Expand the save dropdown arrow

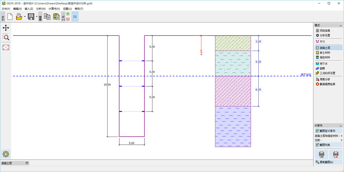point(37,17)
